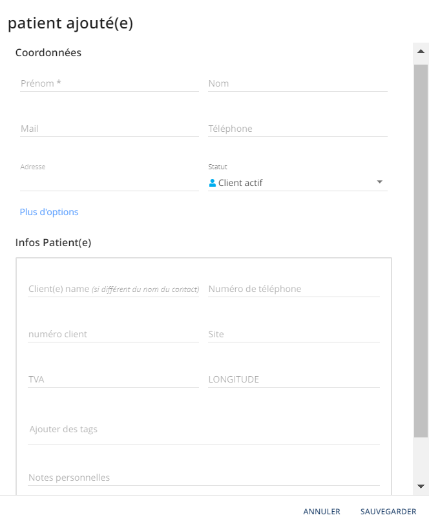Viewport: 429px width, 524px height.
Task: Click the Notes personnelles field
Action: tap(204, 477)
